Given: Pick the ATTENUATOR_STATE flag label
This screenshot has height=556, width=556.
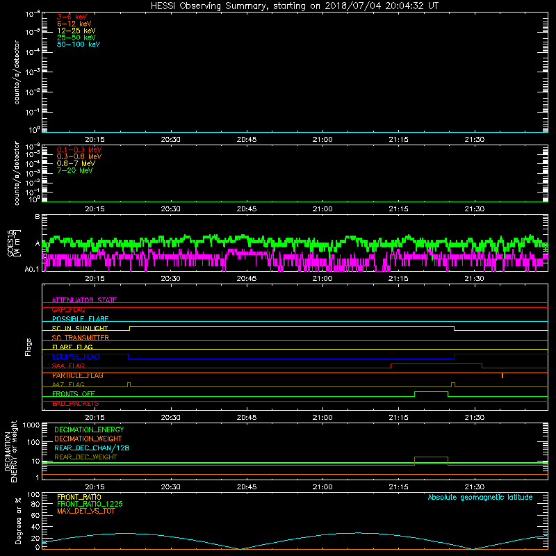Looking at the screenshot, I should click(x=84, y=300).
